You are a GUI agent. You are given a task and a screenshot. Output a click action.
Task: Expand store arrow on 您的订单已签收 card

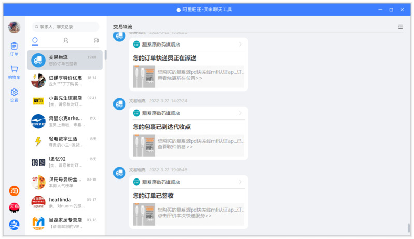pyautogui.click(x=240, y=182)
